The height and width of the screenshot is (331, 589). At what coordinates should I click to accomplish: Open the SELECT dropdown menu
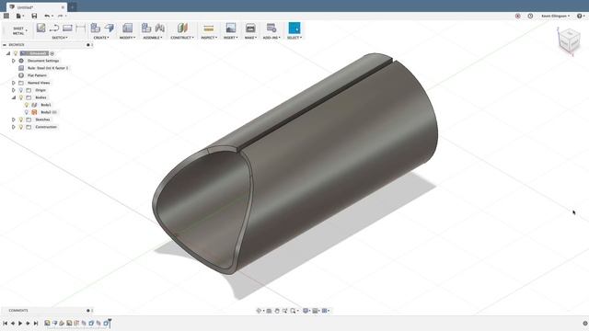(294, 38)
